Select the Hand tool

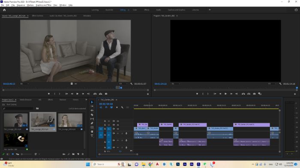tap(92, 132)
